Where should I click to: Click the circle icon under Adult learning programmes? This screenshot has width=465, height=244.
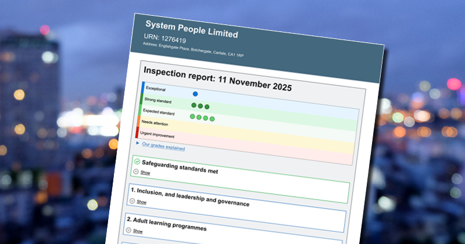click(131, 230)
